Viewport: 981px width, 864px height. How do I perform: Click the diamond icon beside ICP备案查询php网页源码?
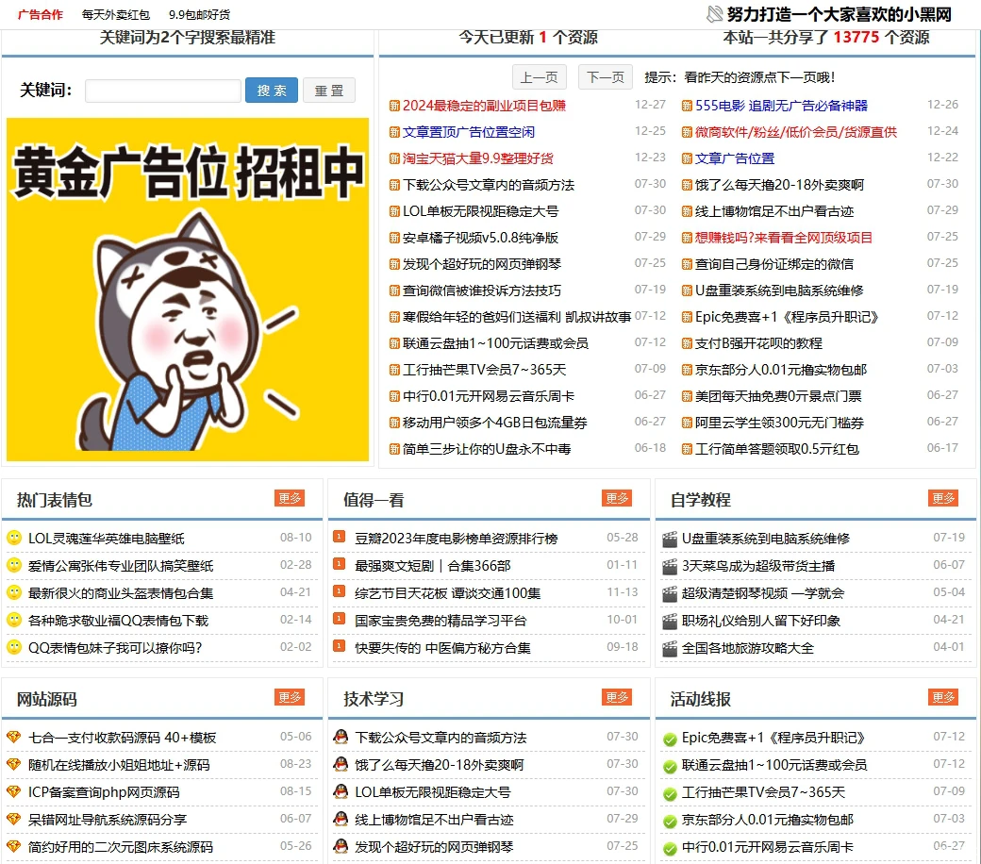[x=13, y=793]
